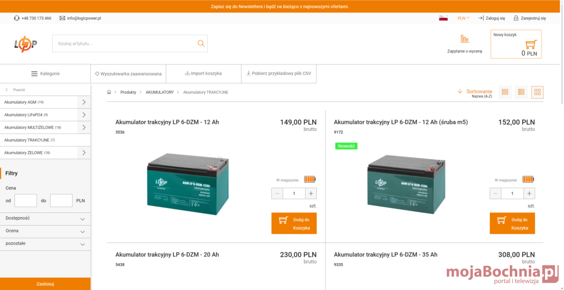Open the Import koszyka tab
This screenshot has width=564, height=290.
203,73
